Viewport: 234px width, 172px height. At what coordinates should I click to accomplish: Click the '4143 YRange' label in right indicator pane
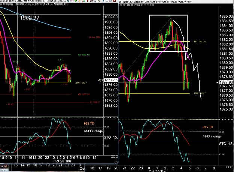[212, 136]
